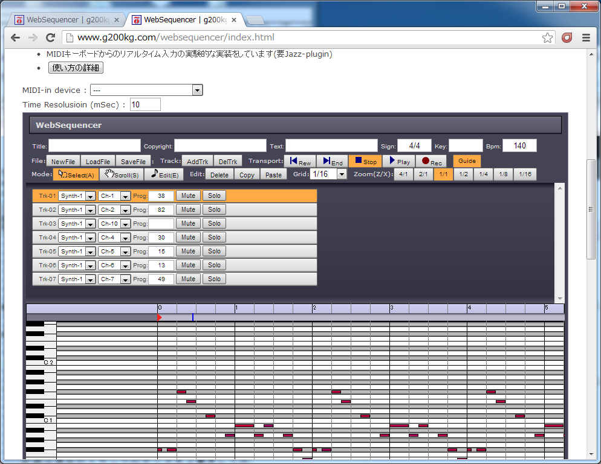601x464 pixels.
Task: Jump to end of the sequence
Action: coord(333,161)
